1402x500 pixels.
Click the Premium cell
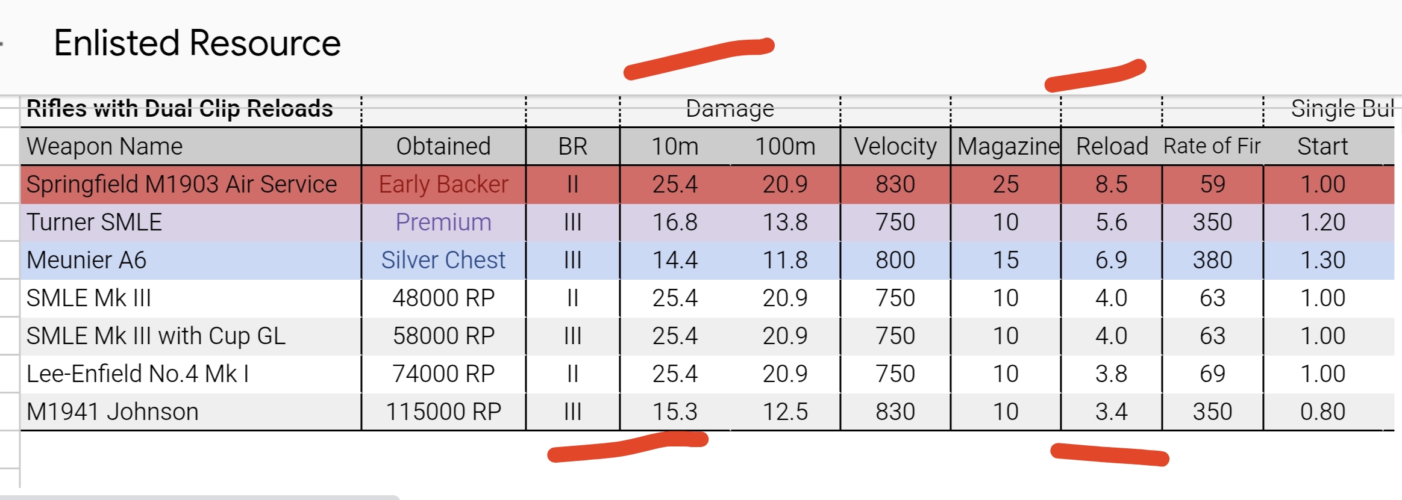[x=443, y=222]
